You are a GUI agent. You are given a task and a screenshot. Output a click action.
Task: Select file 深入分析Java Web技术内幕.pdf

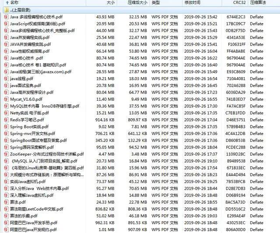click(39, 188)
